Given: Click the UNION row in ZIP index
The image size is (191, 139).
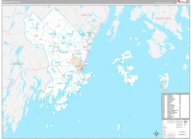Looking at the screenshot, I should coord(171,115).
